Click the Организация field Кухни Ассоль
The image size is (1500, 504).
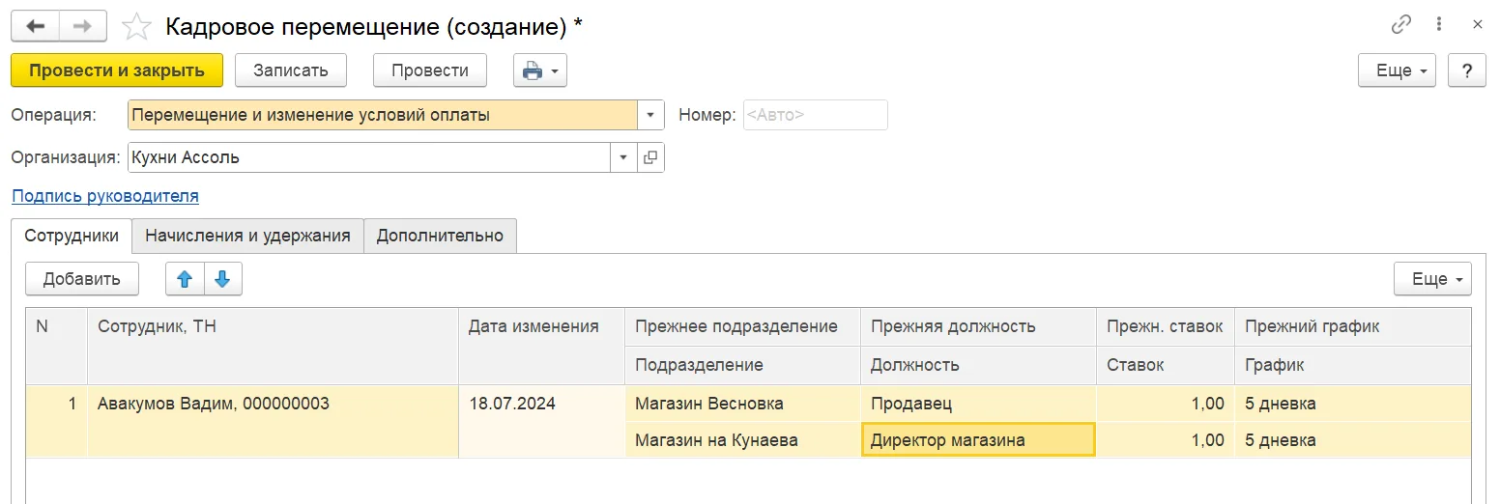click(368, 157)
